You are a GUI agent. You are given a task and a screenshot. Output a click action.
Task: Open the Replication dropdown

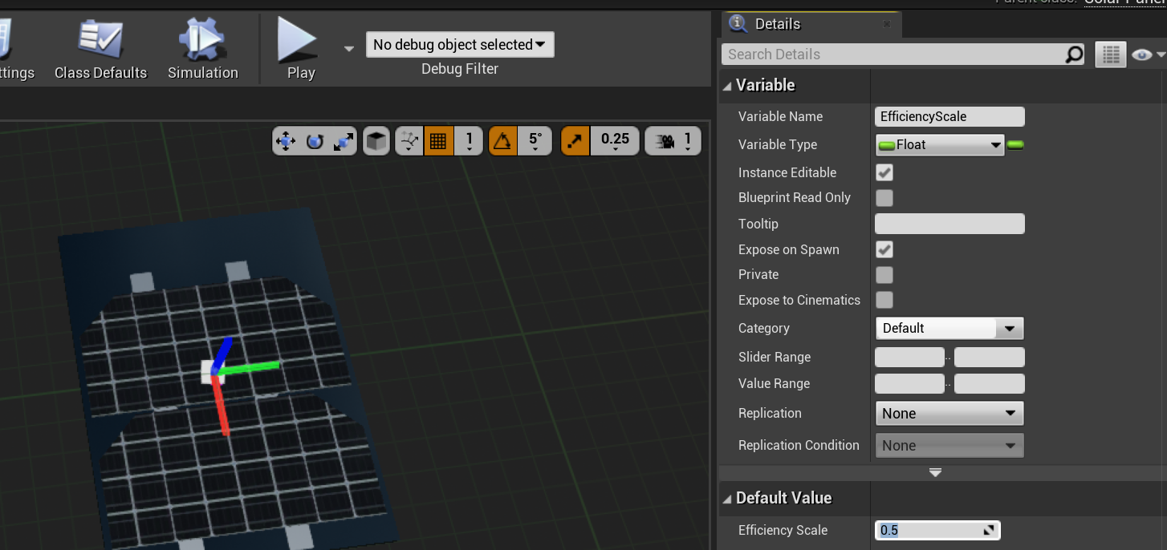coord(949,414)
